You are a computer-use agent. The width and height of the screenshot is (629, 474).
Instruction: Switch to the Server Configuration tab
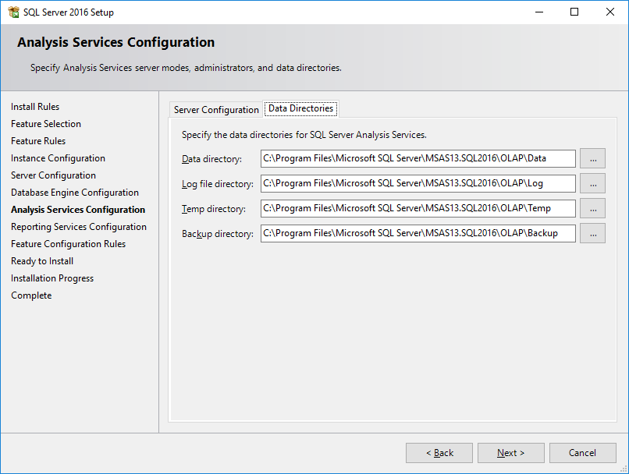tap(216, 109)
